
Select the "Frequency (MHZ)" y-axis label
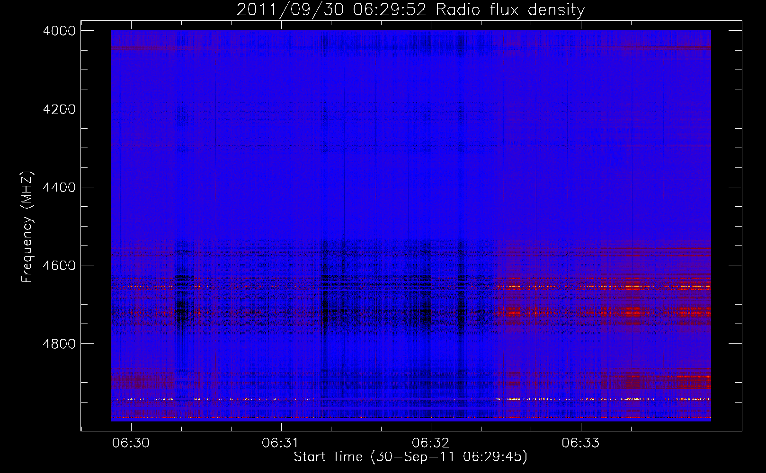[x=27, y=227]
